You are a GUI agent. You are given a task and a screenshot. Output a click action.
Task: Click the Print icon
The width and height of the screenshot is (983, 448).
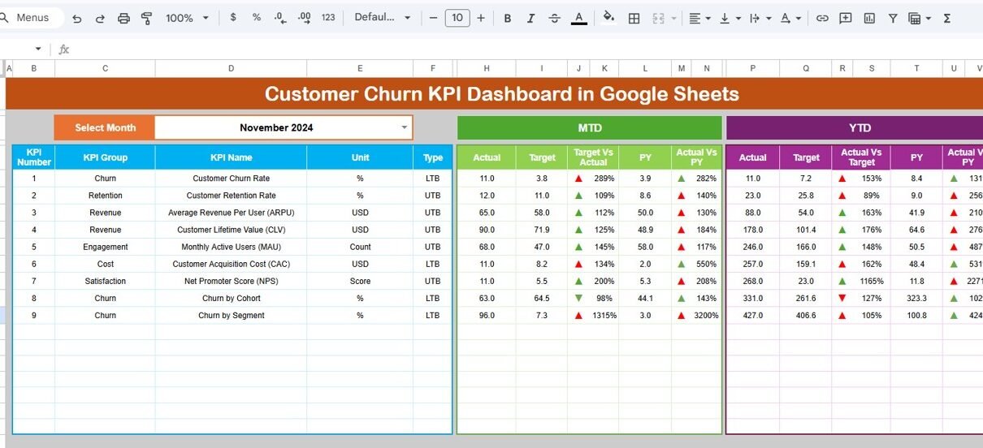(123, 18)
